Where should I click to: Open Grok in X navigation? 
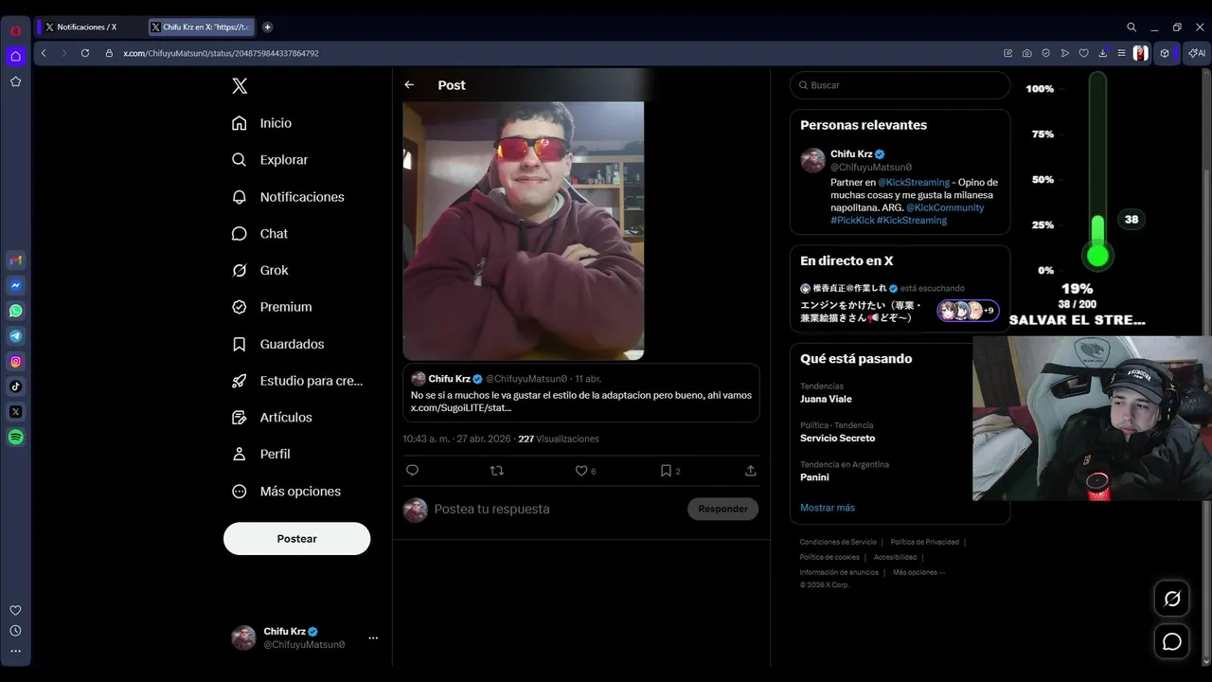[x=260, y=271]
